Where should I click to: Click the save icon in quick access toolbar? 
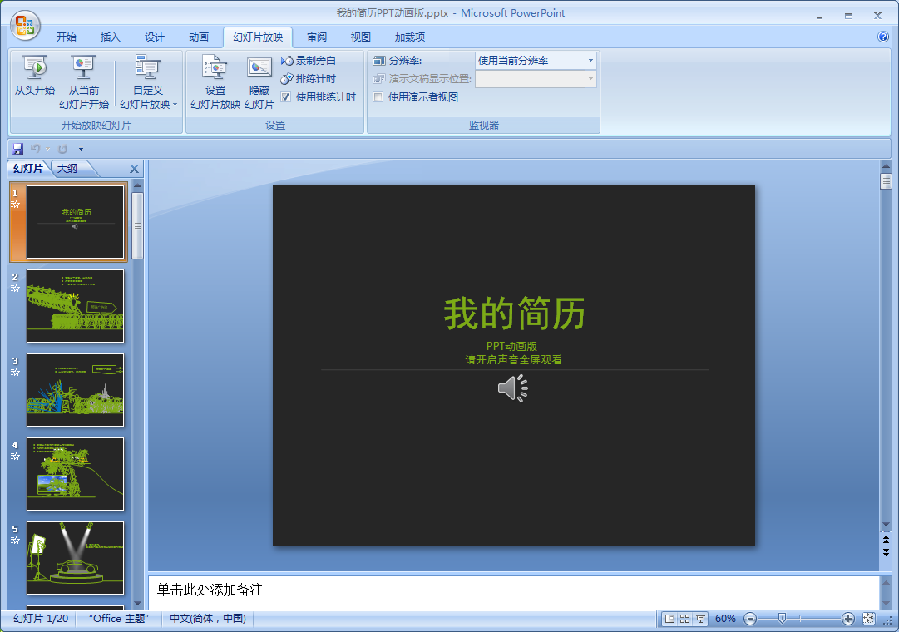(x=17, y=149)
